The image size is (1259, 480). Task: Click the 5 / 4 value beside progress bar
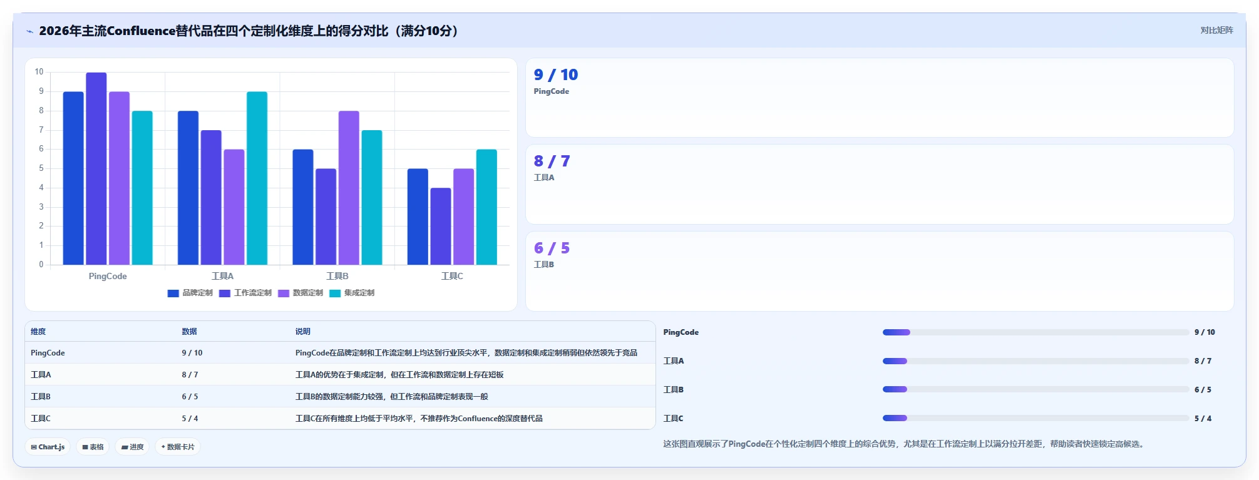(x=1203, y=419)
